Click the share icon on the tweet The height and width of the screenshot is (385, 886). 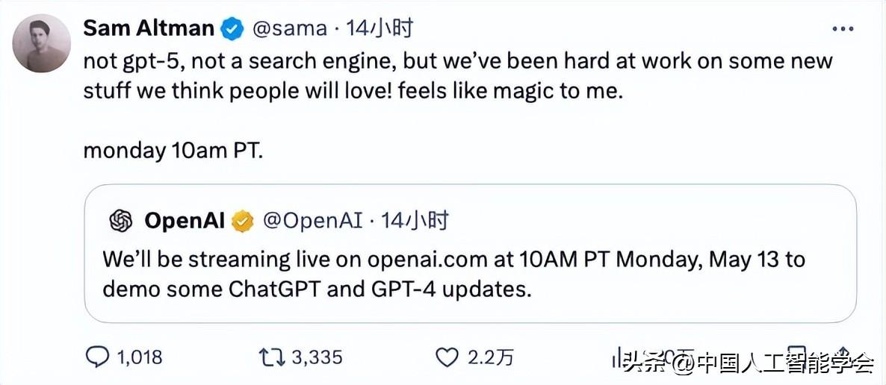(x=843, y=357)
